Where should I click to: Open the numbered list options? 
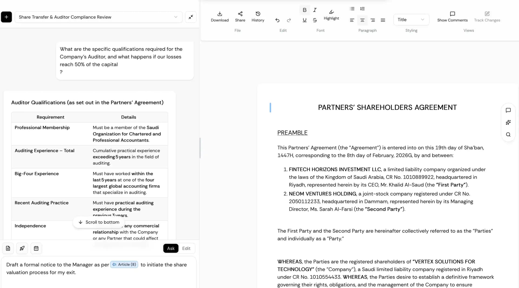pyautogui.click(x=362, y=9)
